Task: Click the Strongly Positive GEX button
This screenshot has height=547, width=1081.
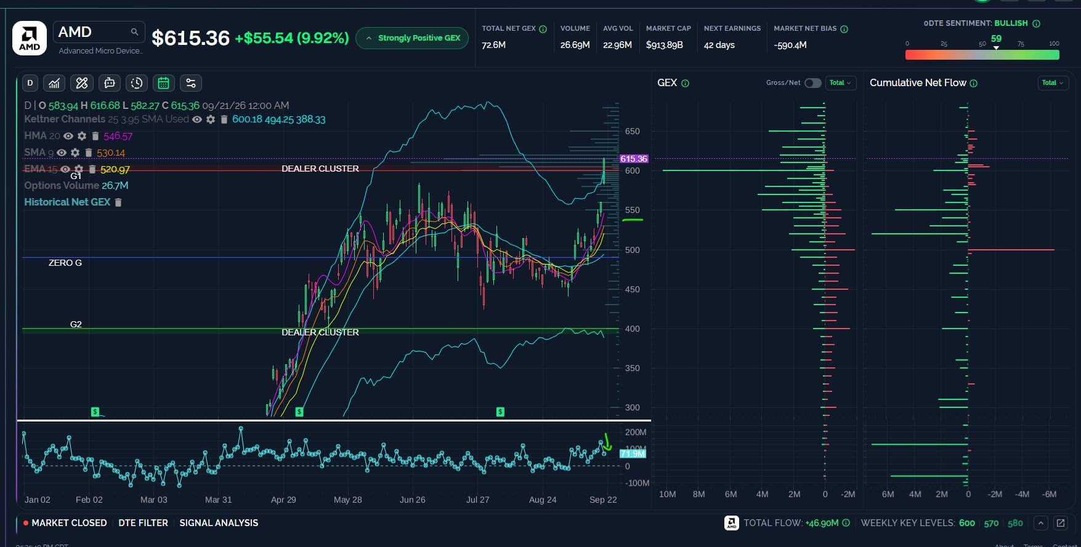Action: (x=412, y=38)
